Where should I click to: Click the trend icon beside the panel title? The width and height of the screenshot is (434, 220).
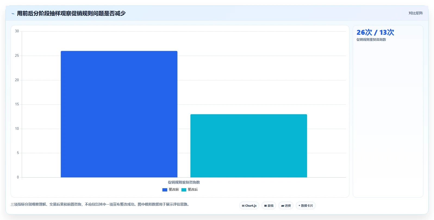13,14
